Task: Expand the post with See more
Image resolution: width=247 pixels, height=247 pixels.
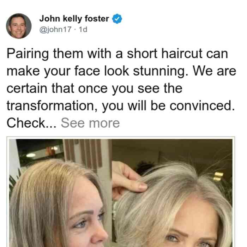Action: click(90, 123)
